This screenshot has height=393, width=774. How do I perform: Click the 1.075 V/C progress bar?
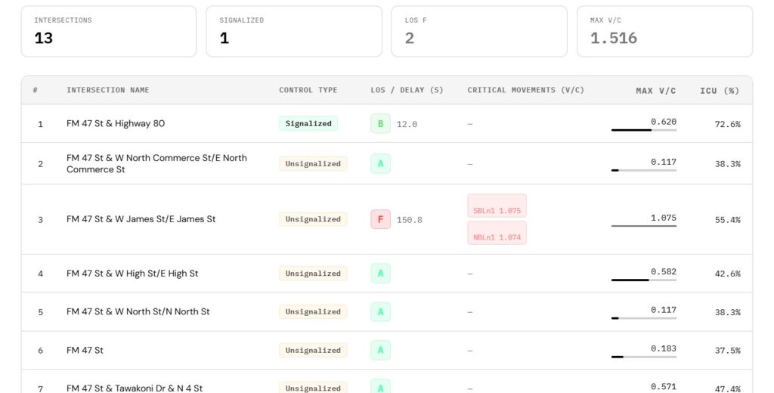tap(644, 226)
